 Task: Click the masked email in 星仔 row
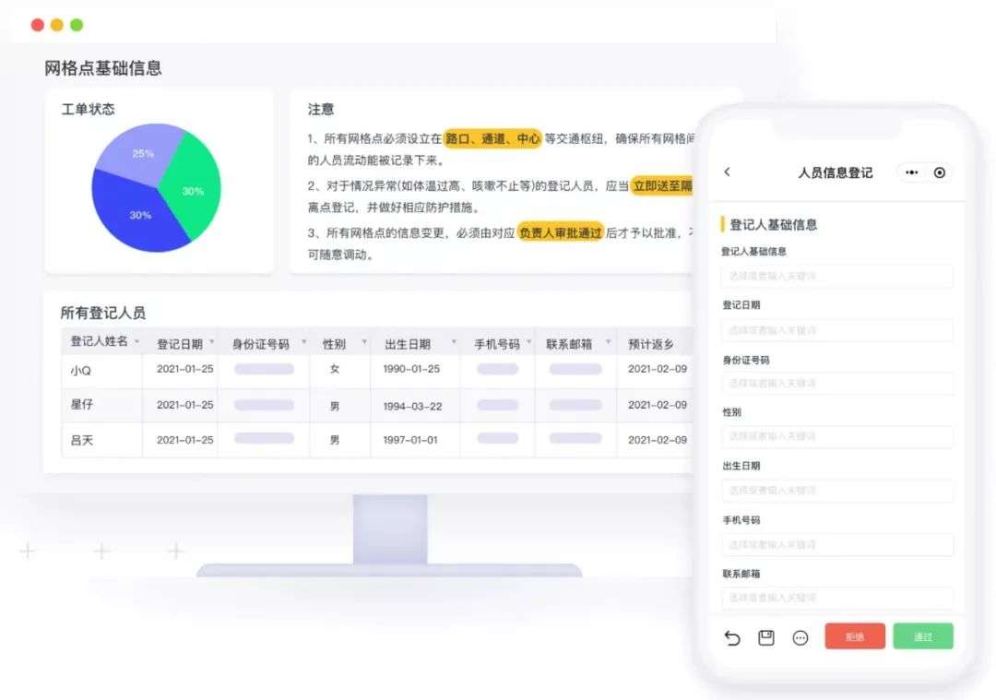click(575, 405)
